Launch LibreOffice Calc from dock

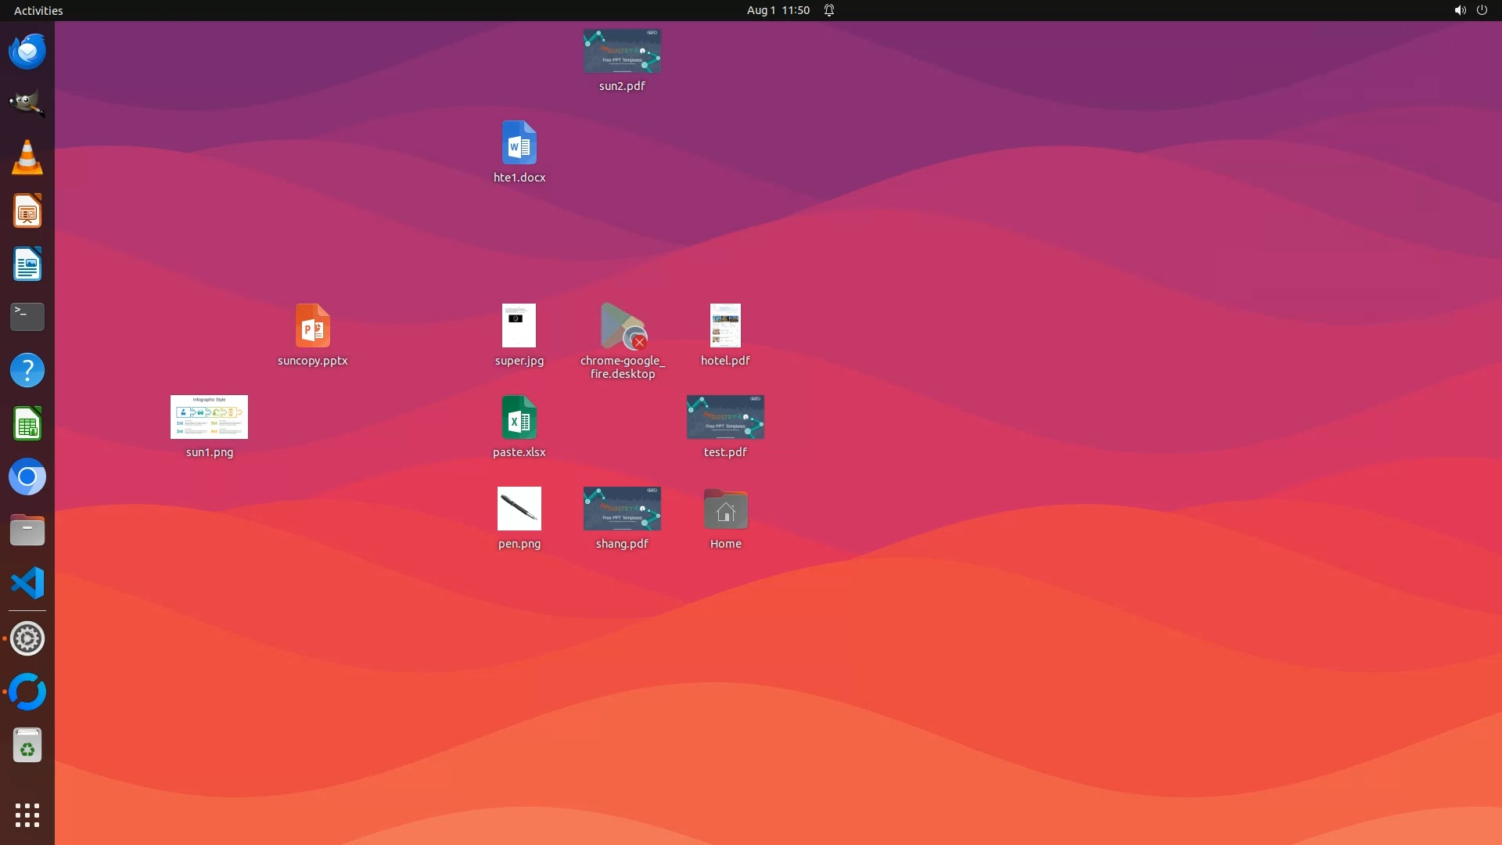[x=27, y=424]
